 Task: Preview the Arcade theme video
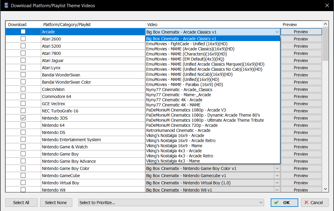point(301,32)
